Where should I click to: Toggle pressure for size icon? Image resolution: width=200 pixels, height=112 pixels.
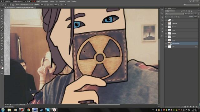(x=65, y=5)
